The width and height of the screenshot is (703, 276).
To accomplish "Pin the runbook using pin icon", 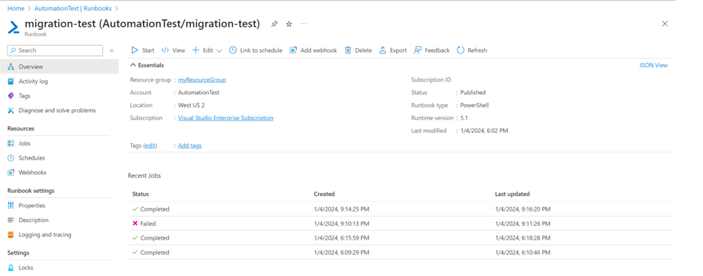I will coord(274,24).
